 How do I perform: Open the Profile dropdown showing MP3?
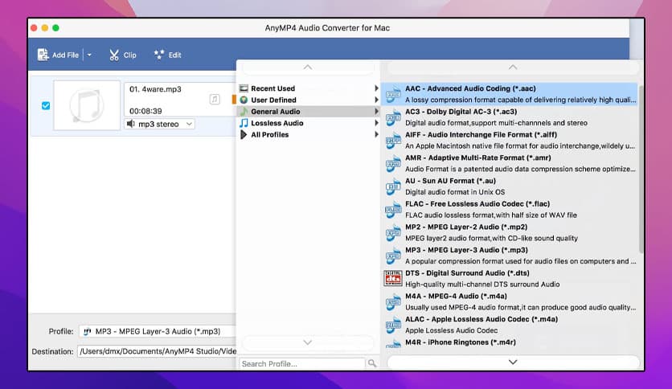point(158,331)
